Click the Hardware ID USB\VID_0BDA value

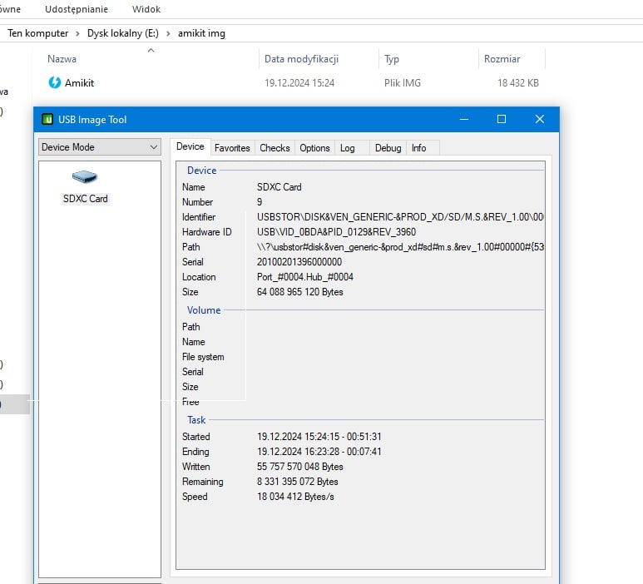tap(336, 232)
